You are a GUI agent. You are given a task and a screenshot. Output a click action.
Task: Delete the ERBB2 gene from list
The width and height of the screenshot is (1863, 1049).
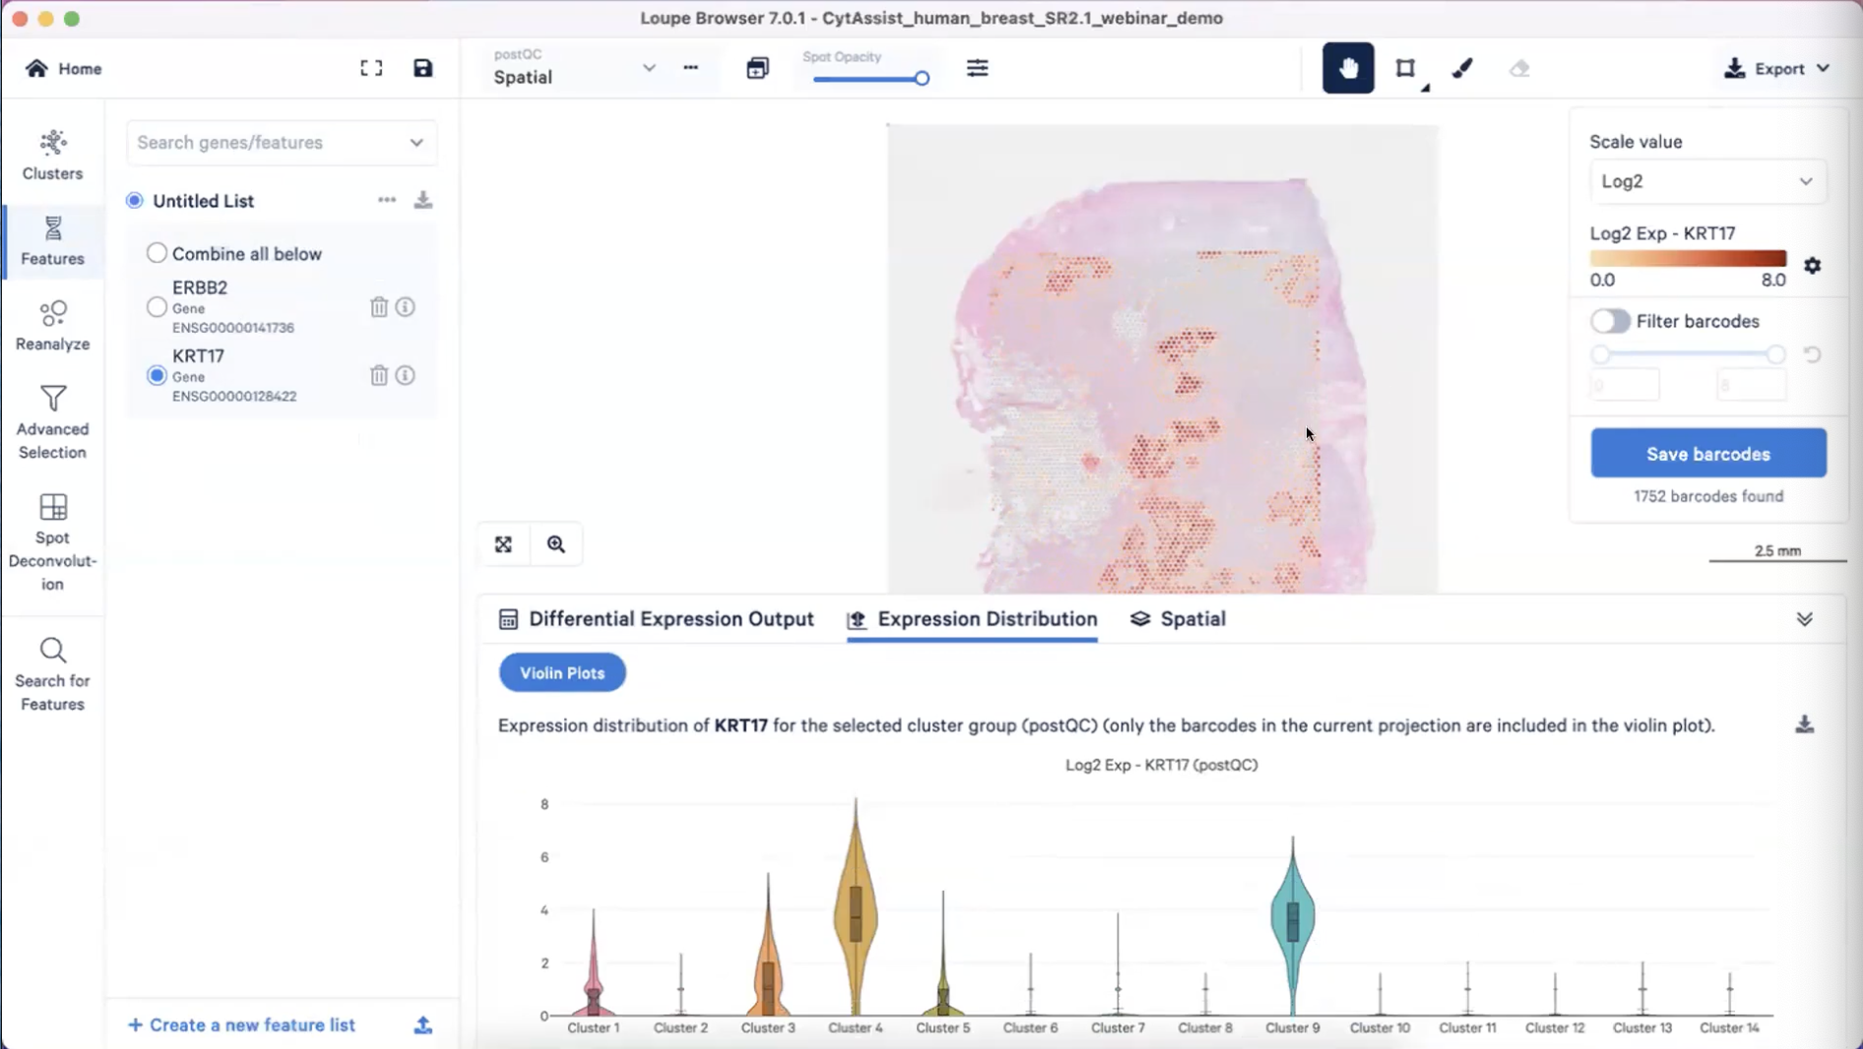378,307
